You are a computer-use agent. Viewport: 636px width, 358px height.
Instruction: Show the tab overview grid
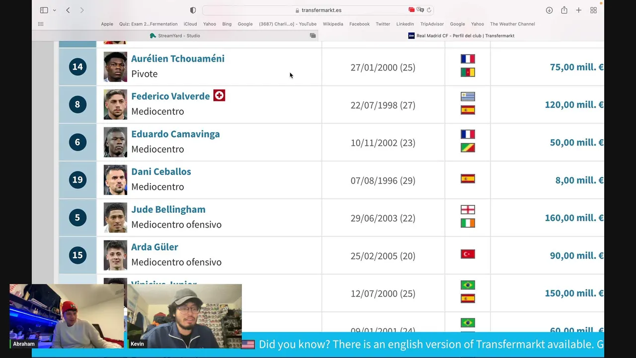click(x=593, y=10)
